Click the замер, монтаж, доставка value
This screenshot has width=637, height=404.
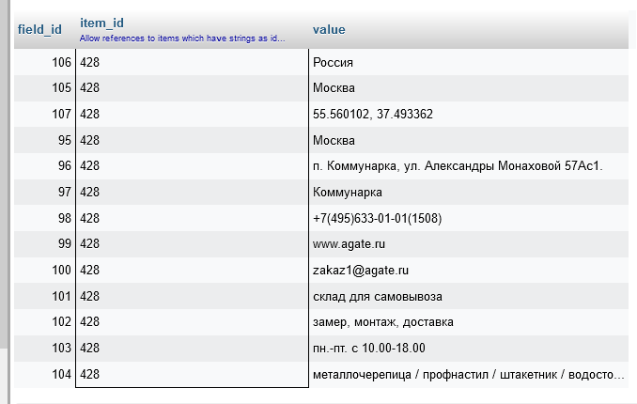pyautogui.click(x=382, y=322)
